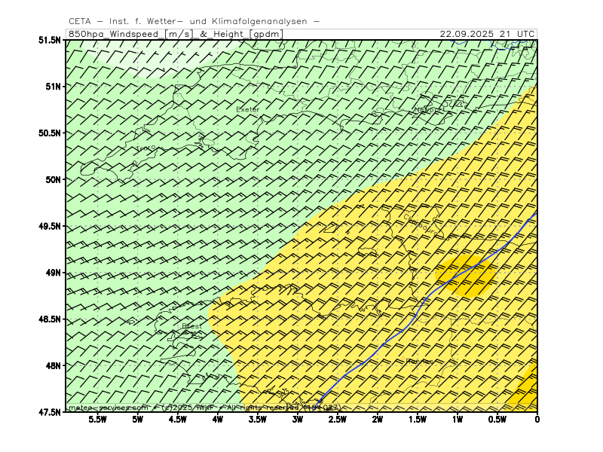Click the Exeter city label
The width and height of the screenshot is (603, 452).
248,109
